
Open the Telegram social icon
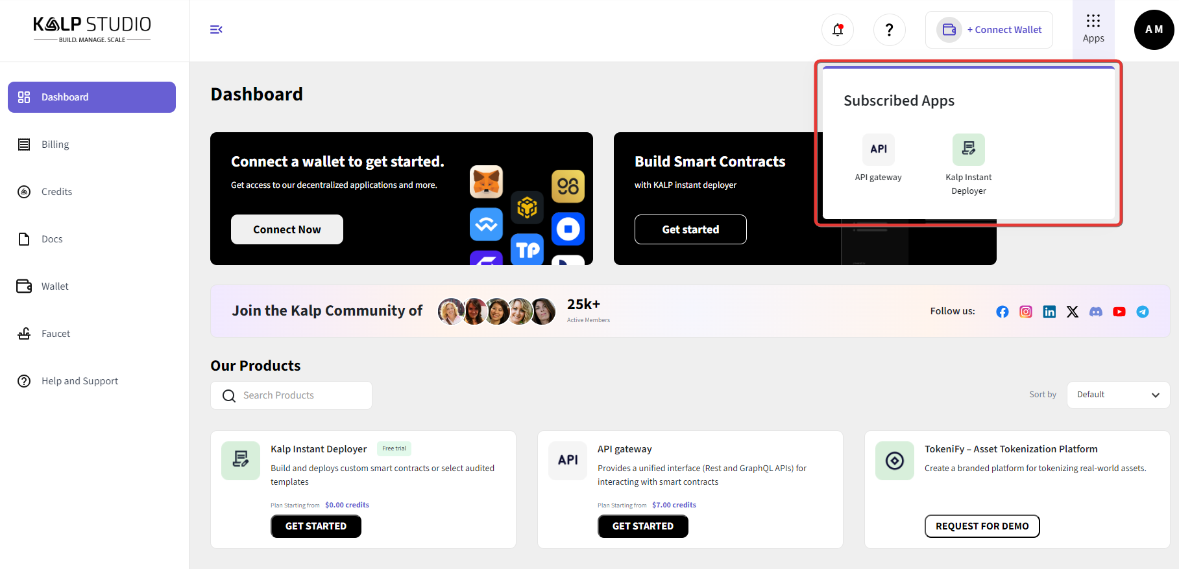pyautogui.click(x=1143, y=312)
